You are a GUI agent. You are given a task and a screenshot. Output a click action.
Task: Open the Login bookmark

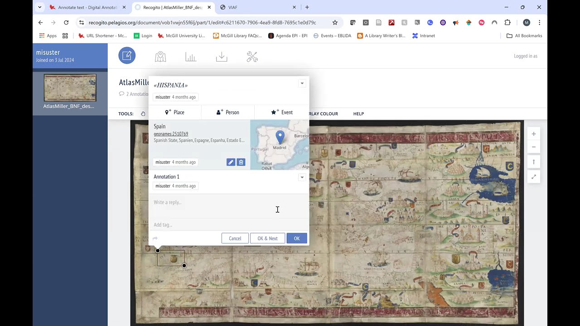point(143,36)
